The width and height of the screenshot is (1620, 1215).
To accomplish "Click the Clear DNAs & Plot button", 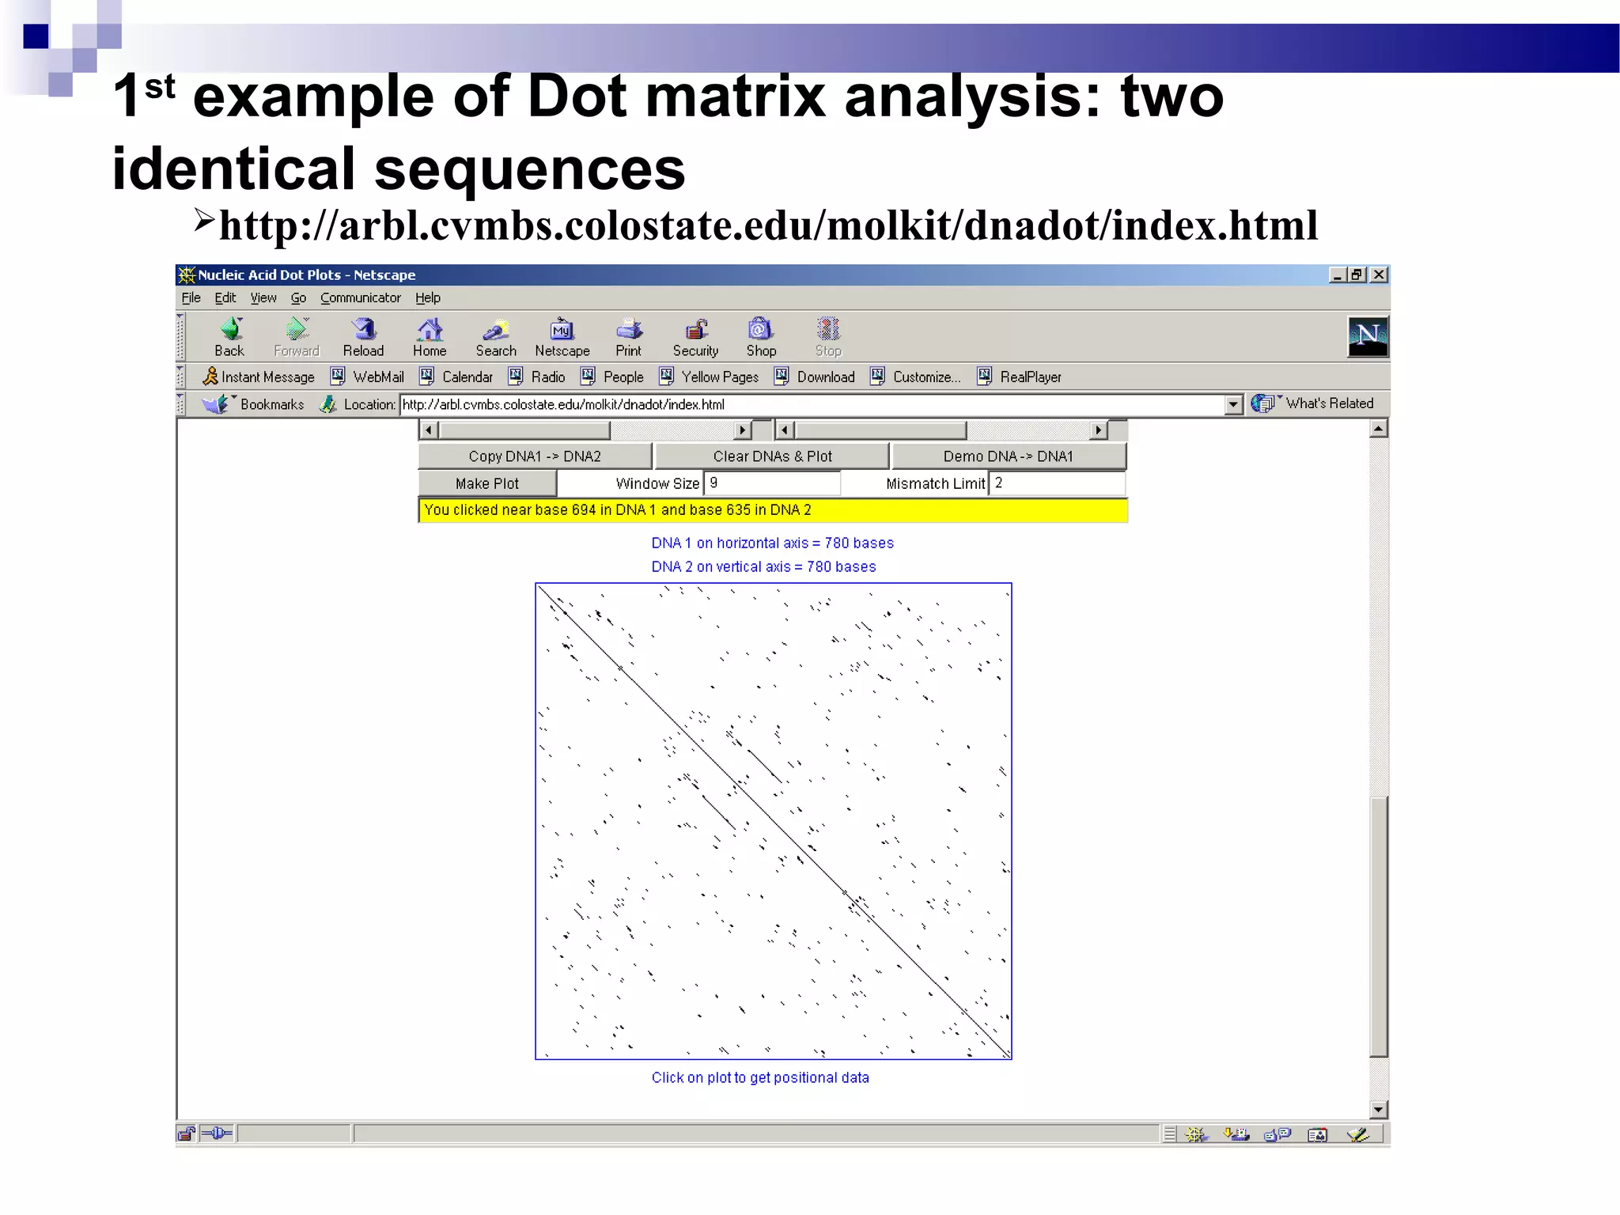I will coord(772,456).
